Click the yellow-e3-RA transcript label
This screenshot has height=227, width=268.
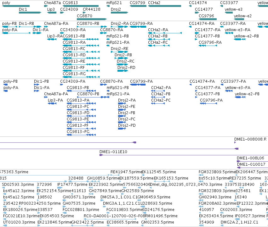coord(237,30)
